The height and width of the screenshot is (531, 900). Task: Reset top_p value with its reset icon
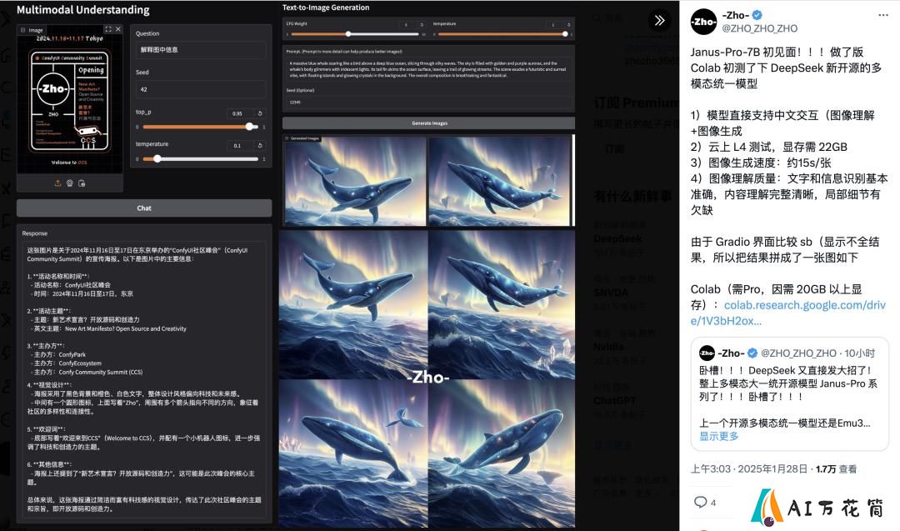click(x=260, y=113)
